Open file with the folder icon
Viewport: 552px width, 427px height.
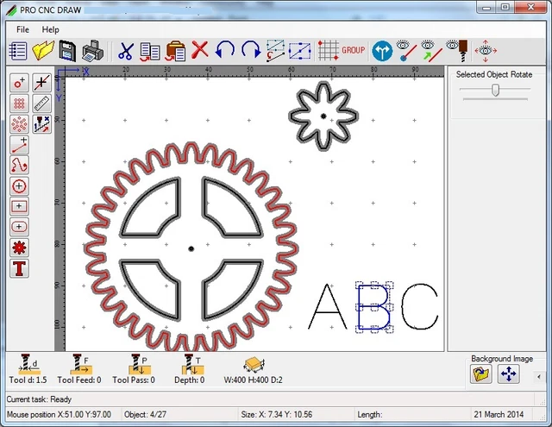click(x=43, y=50)
